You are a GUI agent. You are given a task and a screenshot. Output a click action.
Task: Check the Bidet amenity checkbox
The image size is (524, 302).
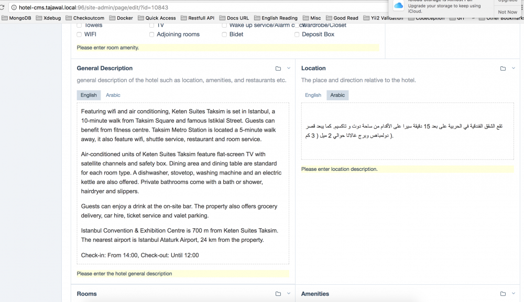click(x=224, y=34)
